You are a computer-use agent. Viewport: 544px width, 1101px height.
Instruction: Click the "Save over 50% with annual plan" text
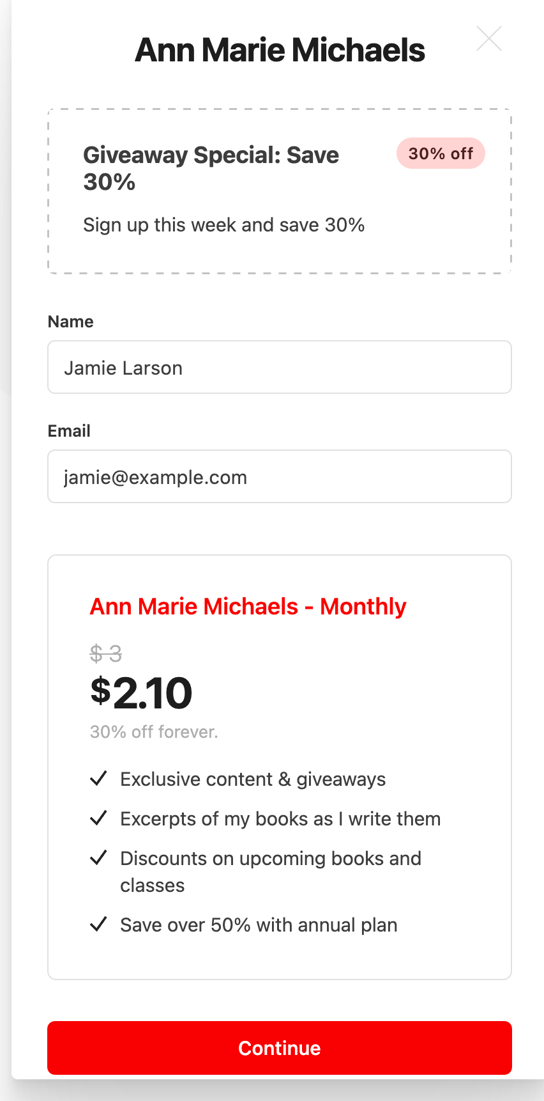pos(259,925)
